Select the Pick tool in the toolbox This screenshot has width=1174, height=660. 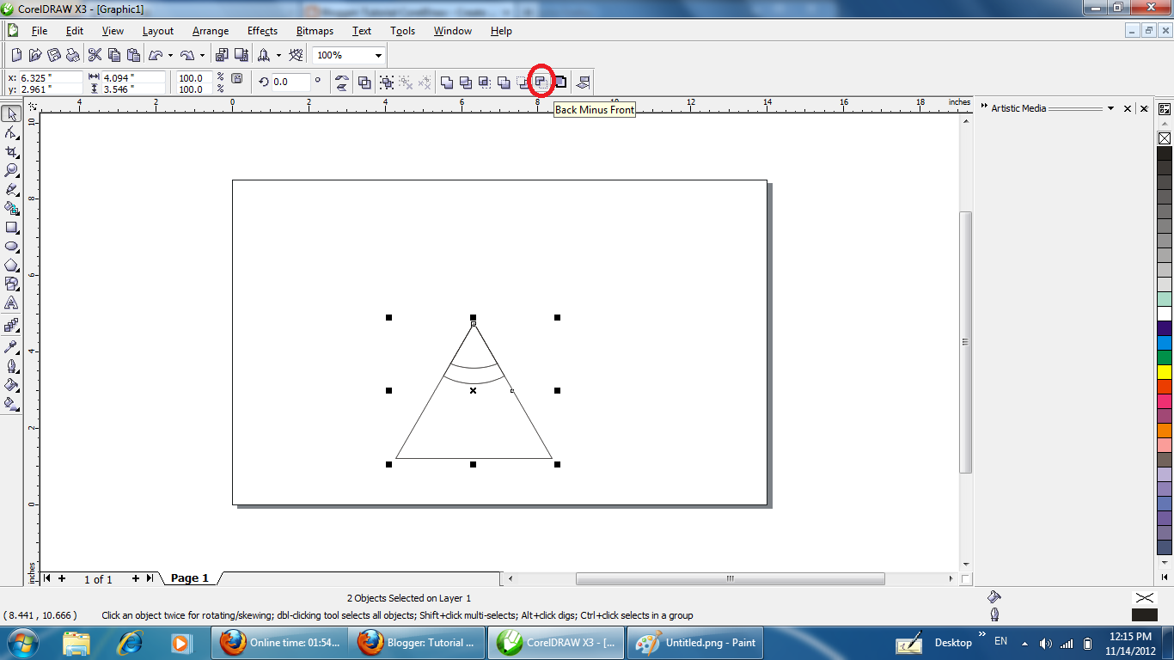12,114
